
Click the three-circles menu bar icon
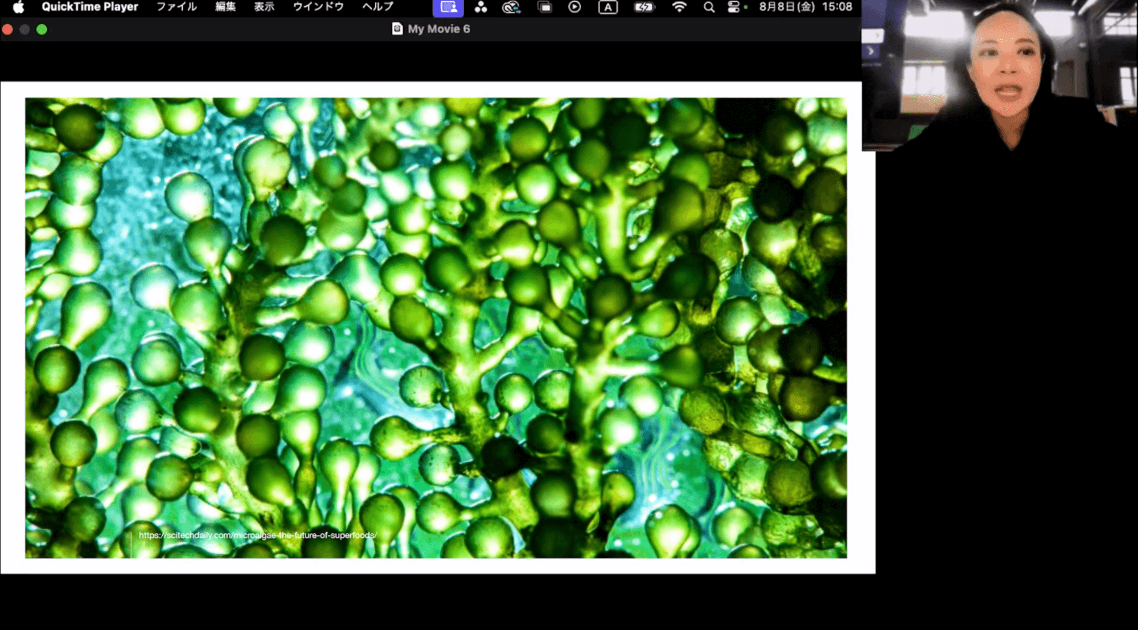(481, 7)
